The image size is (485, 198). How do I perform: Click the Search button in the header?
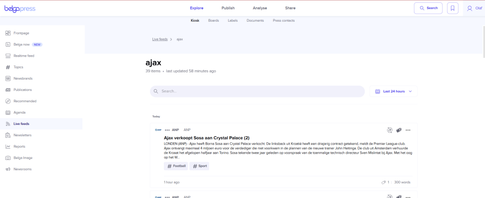click(428, 8)
